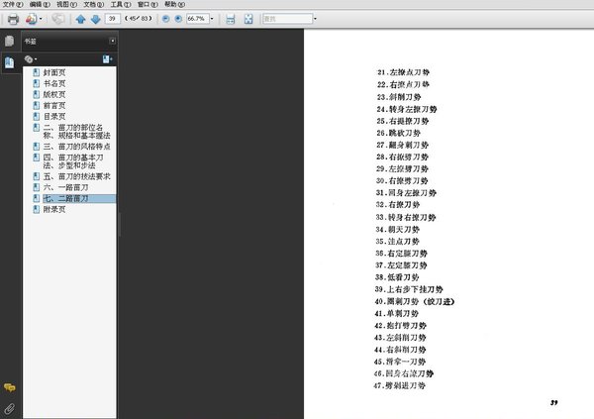Open the zoom percentage dropdown arrow

(x=212, y=19)
